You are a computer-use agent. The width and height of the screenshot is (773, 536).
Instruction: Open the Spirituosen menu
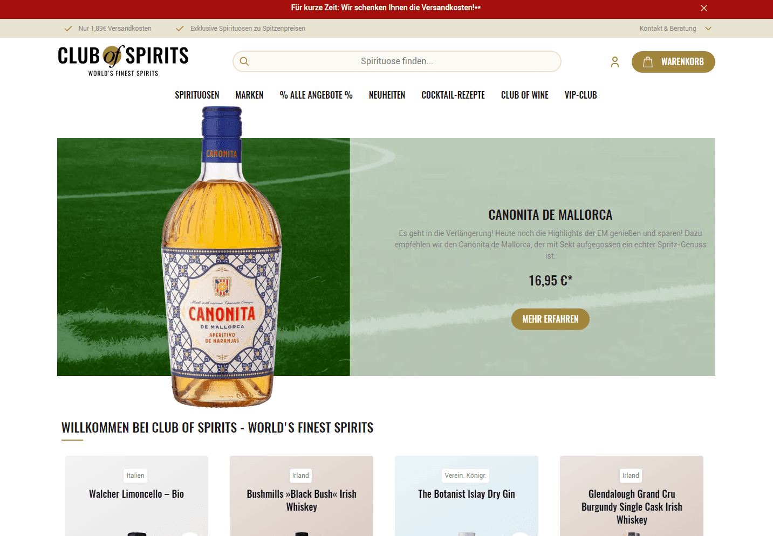click(197, 95)
